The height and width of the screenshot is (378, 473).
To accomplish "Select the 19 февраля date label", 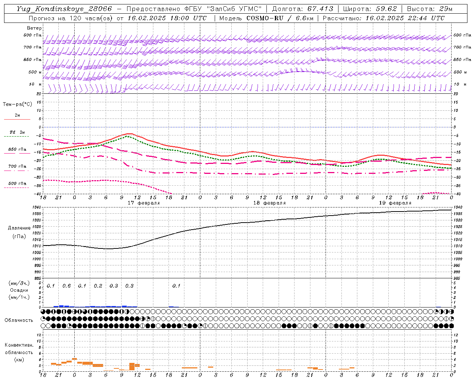I will (395, 203).
